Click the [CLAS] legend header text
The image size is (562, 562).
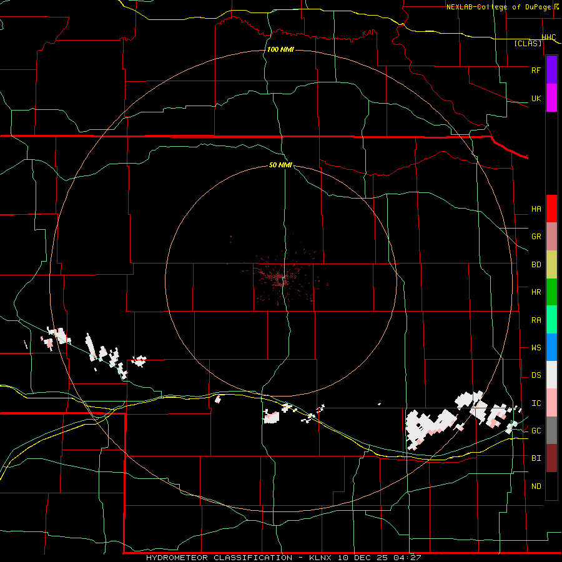coord(528,43)
